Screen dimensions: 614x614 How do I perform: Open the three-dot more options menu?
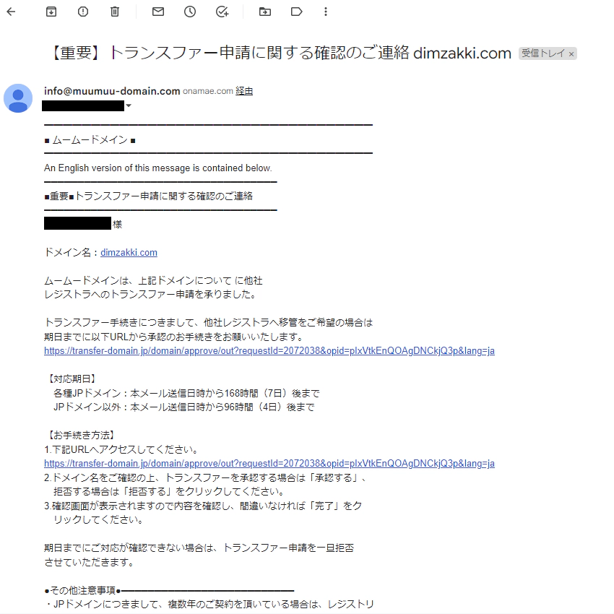(x=325, y=12)
